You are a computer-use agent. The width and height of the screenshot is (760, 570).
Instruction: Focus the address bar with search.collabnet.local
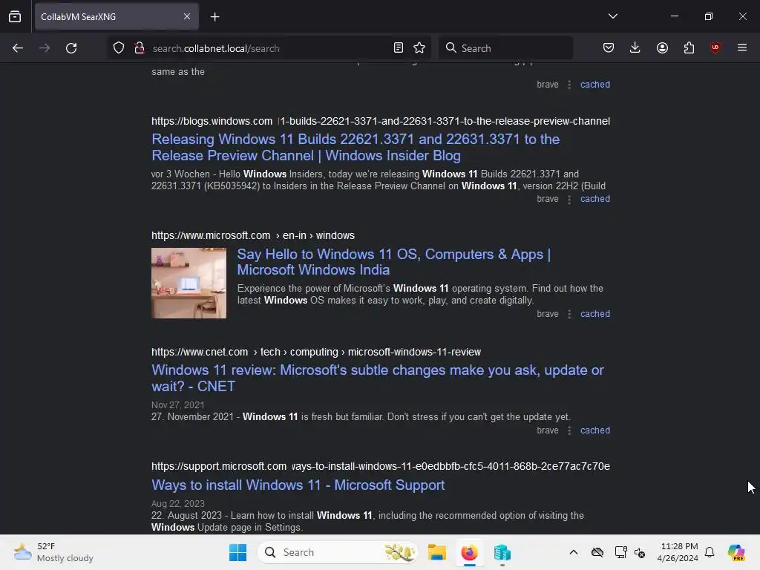coord(269,48)
